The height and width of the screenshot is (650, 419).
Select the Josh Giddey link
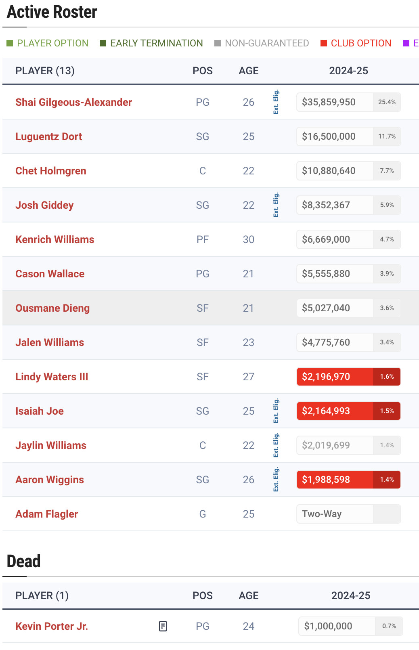click(44, 205)
